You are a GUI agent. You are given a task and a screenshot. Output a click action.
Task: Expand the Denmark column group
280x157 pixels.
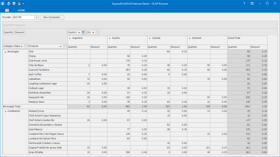tap(189, 38)
